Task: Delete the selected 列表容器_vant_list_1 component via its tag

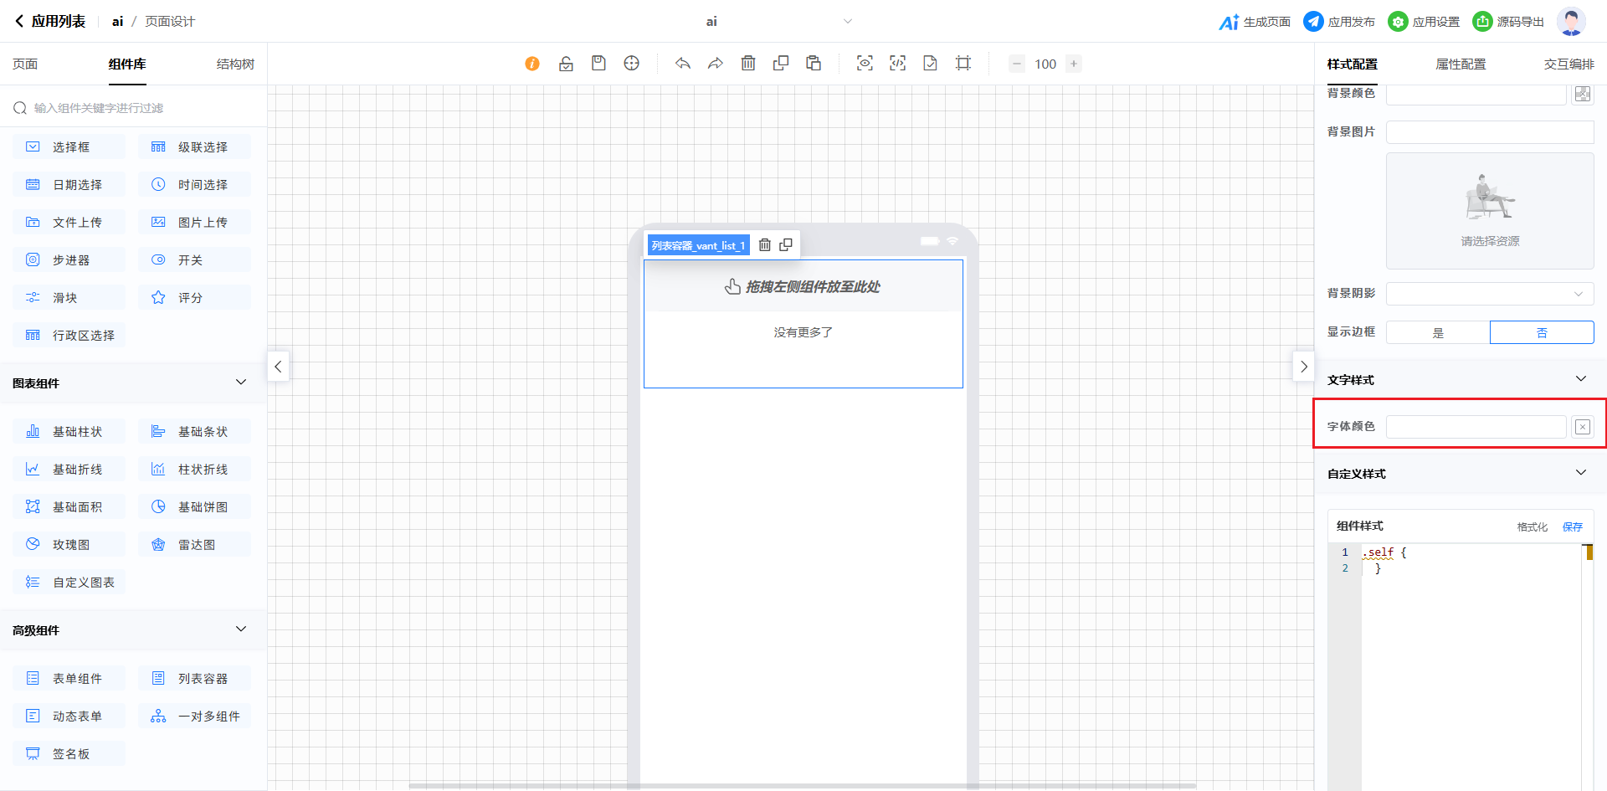Action: (x=764, y=245)
